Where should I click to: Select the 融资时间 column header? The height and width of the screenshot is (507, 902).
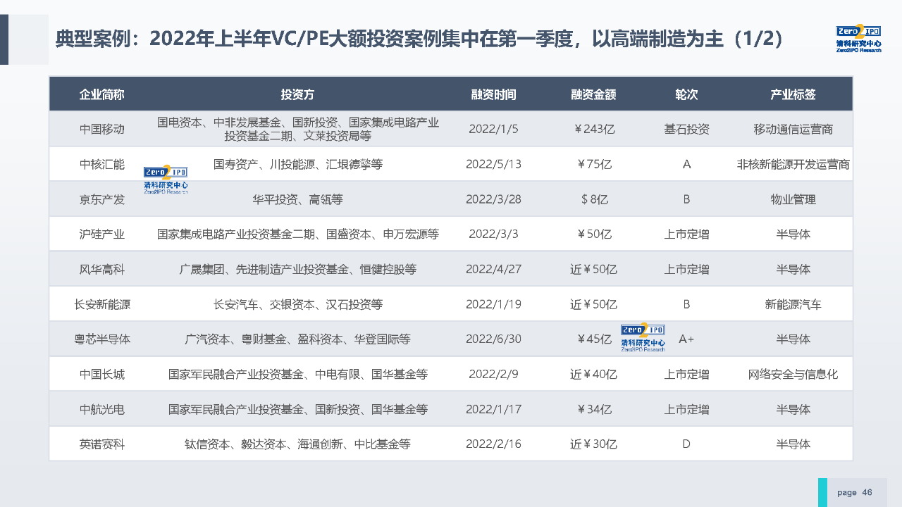(493, 94)
